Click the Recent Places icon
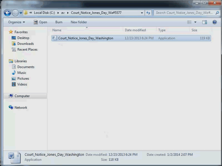This screenshot has height=166, width=222. [14, 50]
